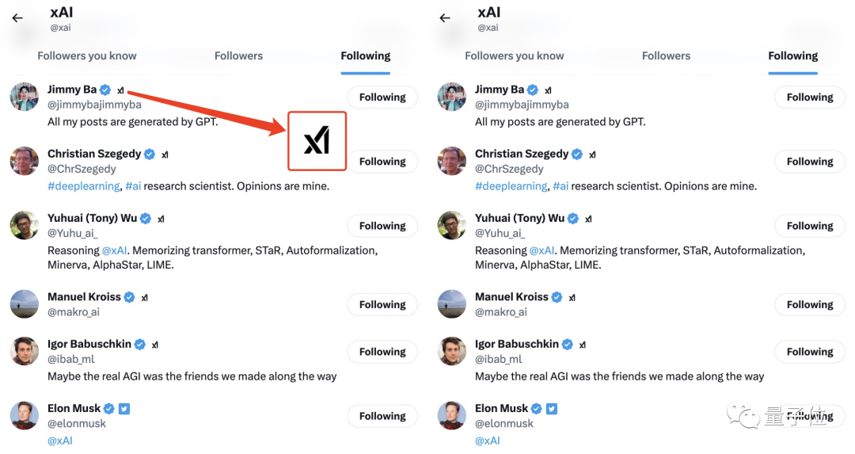Image resolution: width=855 pixels, height=454 pixels.
Task: Click the large xAI logo in red box
Action: click(317, 141)
